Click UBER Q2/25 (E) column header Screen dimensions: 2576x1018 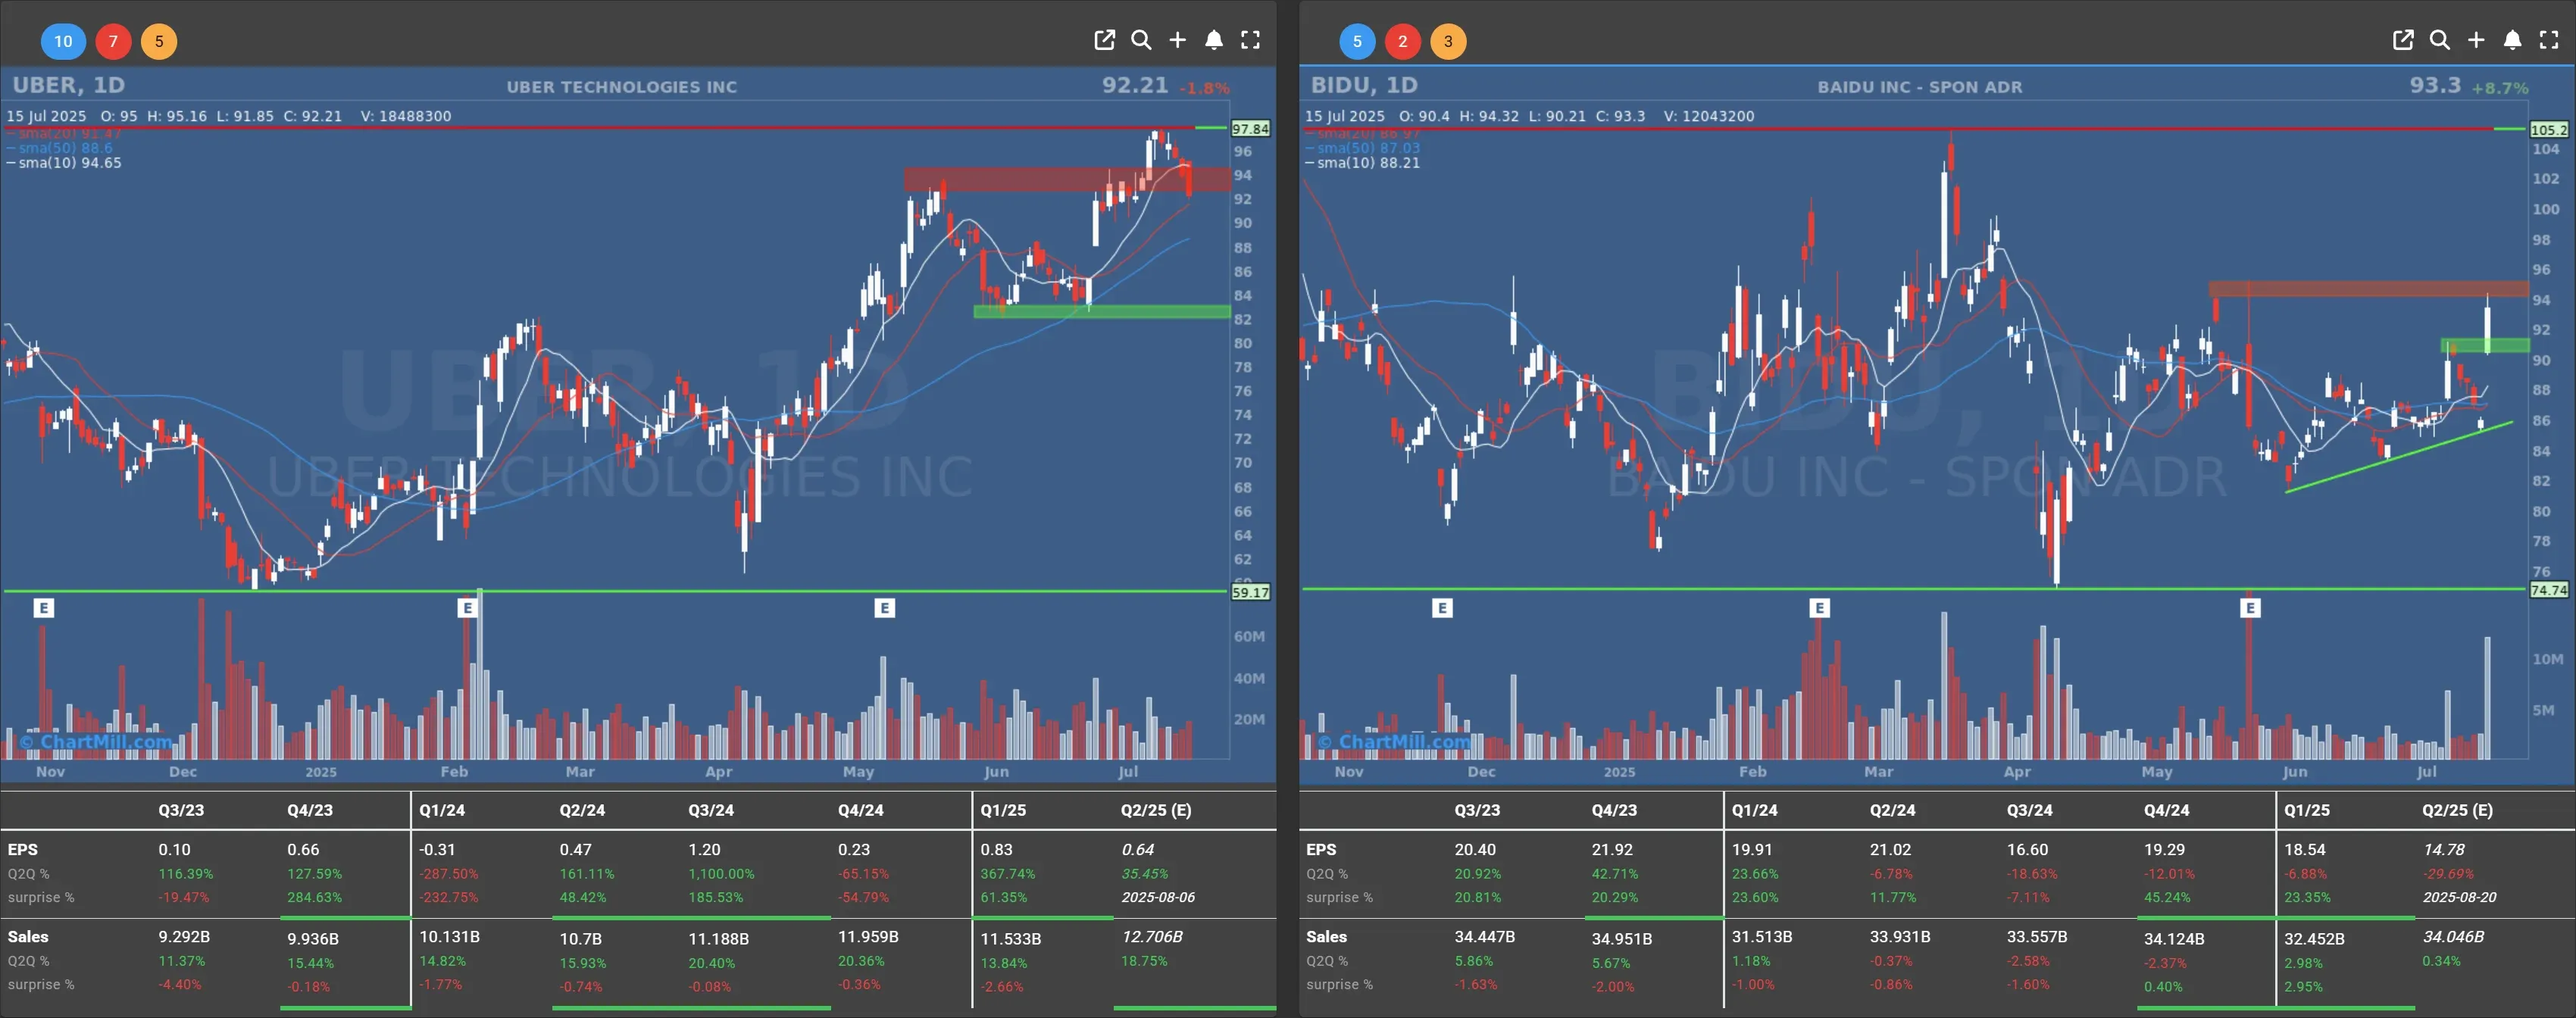(x=1156, y=810)
